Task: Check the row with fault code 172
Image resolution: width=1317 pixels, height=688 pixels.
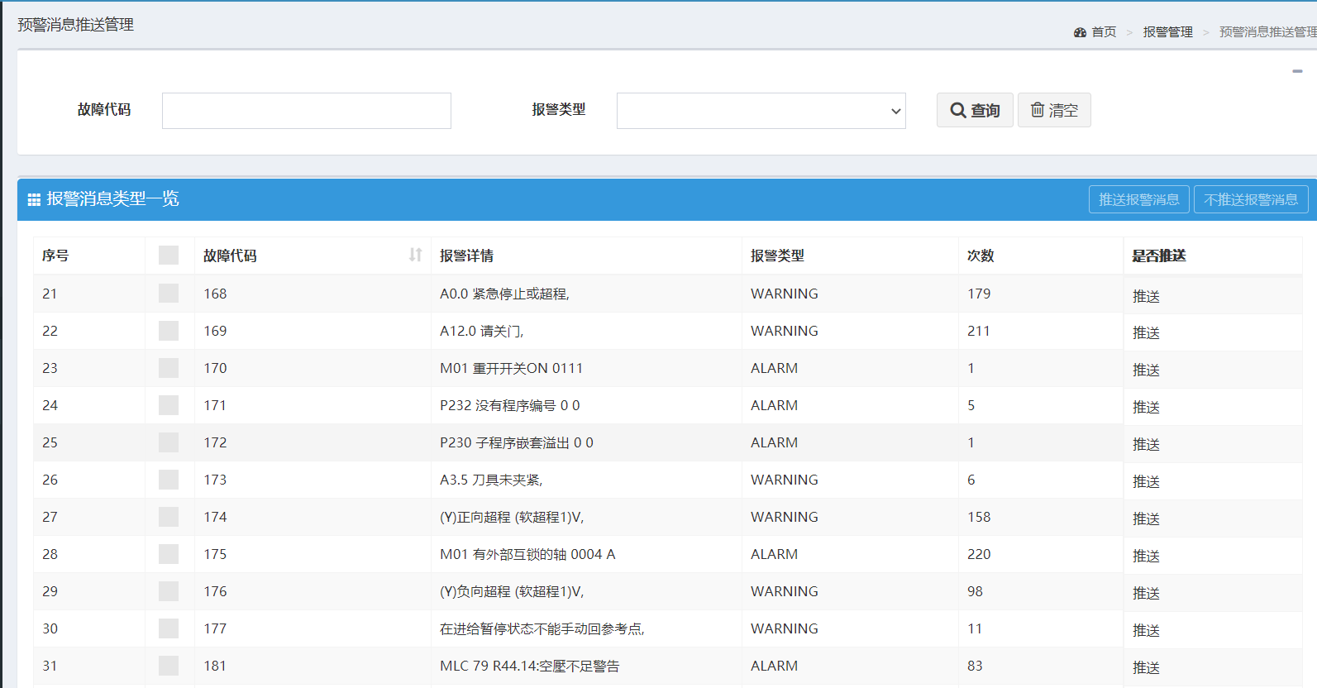Action: (x=169, y=442)
